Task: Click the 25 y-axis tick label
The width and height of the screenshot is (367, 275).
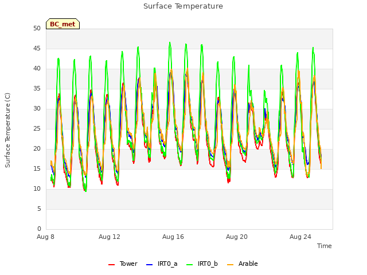Action: coord(37,129)
